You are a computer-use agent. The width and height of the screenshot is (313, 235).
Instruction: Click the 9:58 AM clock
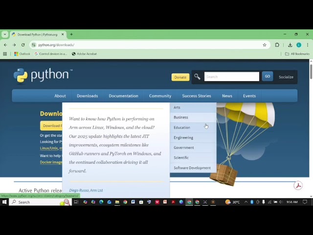pyautogui.click(x=292, y=202)
